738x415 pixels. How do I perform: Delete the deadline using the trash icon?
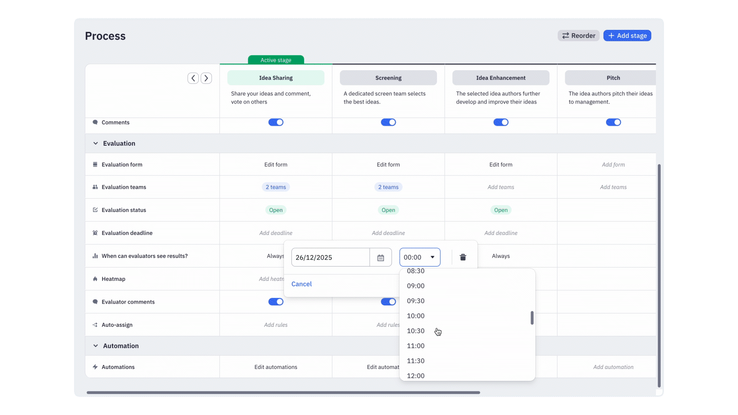coord(463,257)
